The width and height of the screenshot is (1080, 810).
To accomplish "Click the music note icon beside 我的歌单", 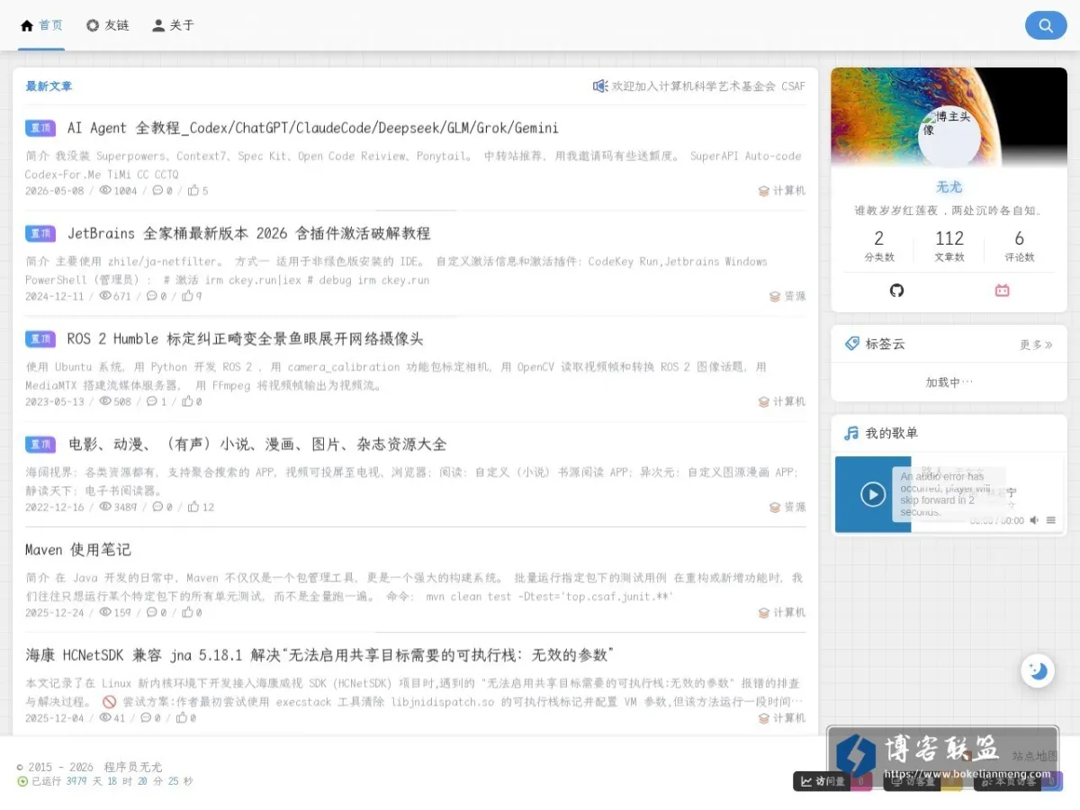I will [x=851, y=433].
